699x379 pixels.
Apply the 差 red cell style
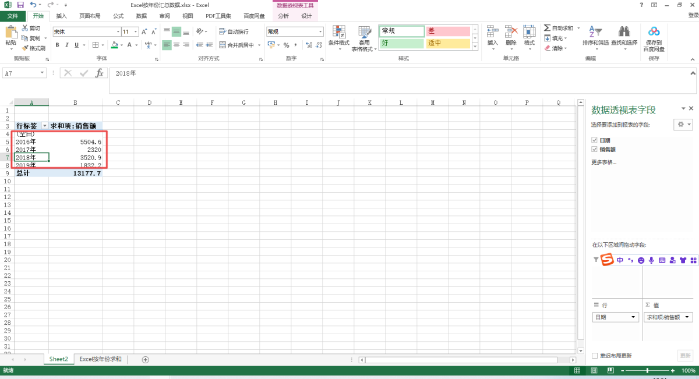[x=447, y=31]
